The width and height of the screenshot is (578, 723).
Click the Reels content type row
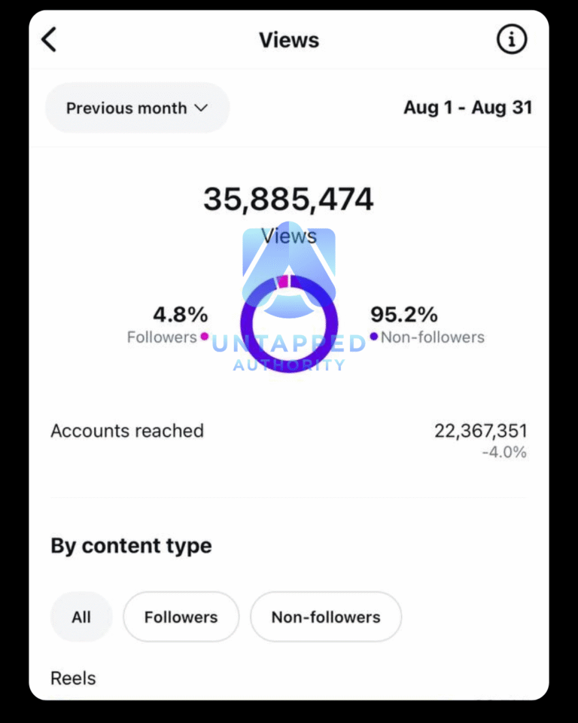74,679
